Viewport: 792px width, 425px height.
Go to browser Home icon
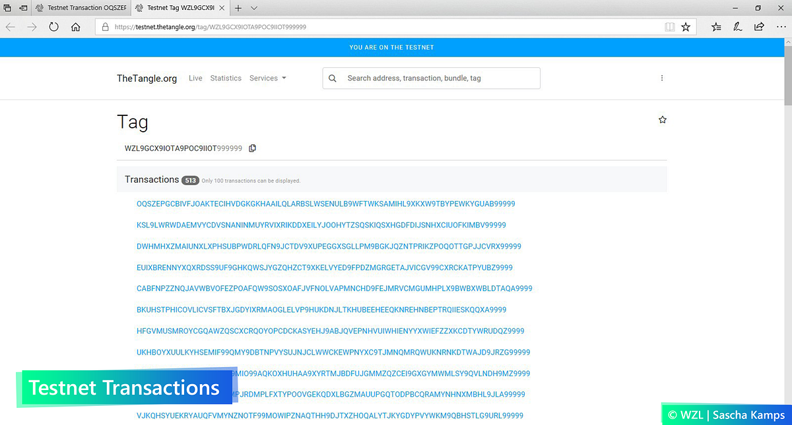tap(76, 27)
